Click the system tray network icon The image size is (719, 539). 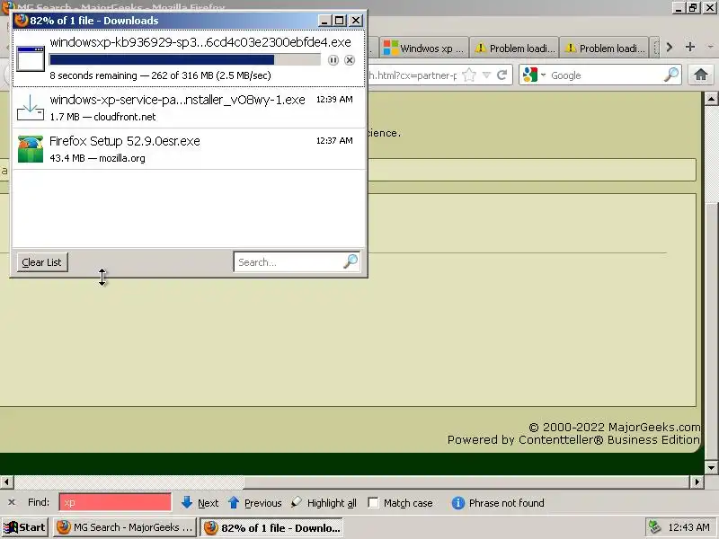coord(654,527)
